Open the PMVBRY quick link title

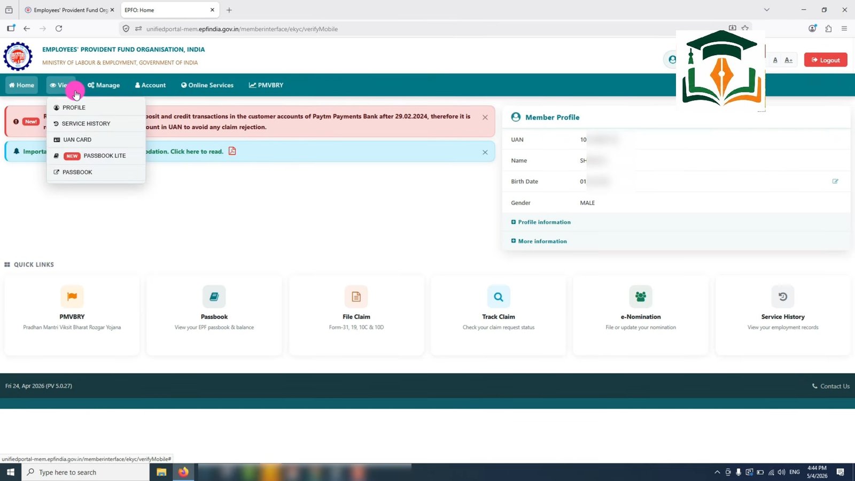coord(72,317)
